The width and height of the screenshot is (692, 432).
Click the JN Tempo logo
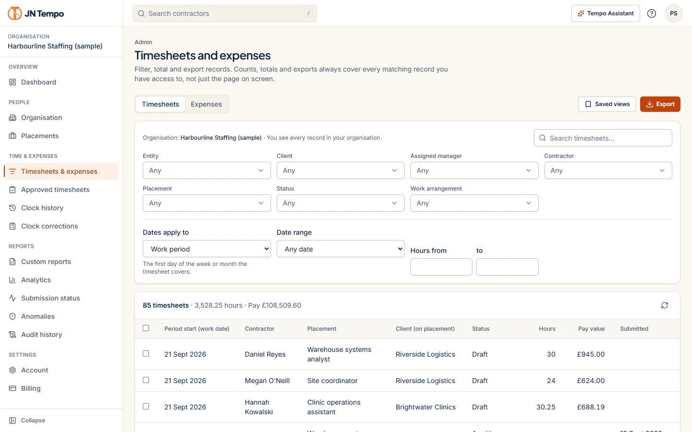tap(36, 13)
